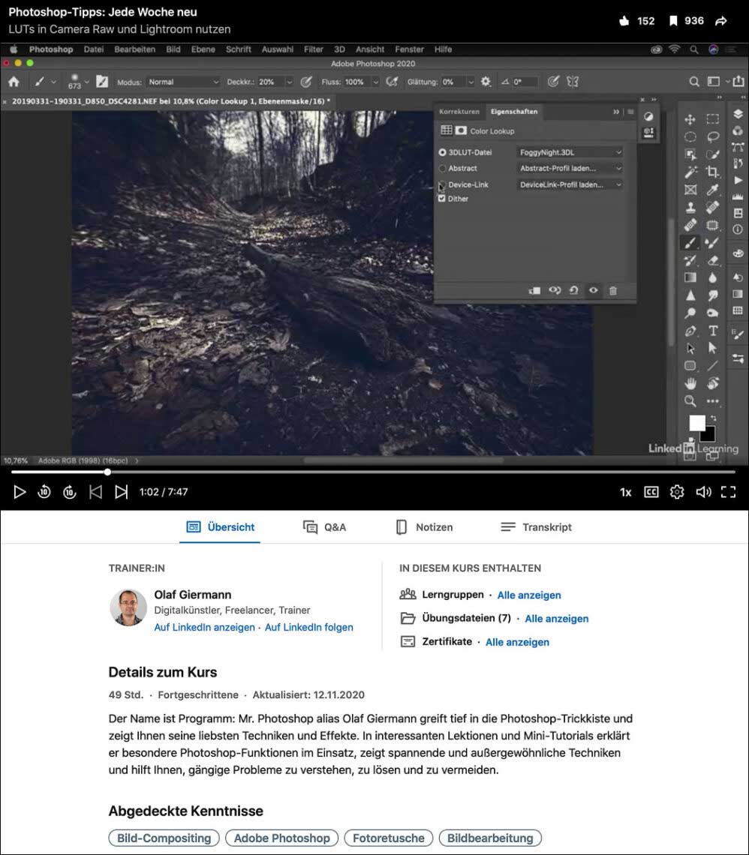Screen dimensions: 749x855
Task: Toggle the Dither checkbox
Action: [x=443, y=199]
